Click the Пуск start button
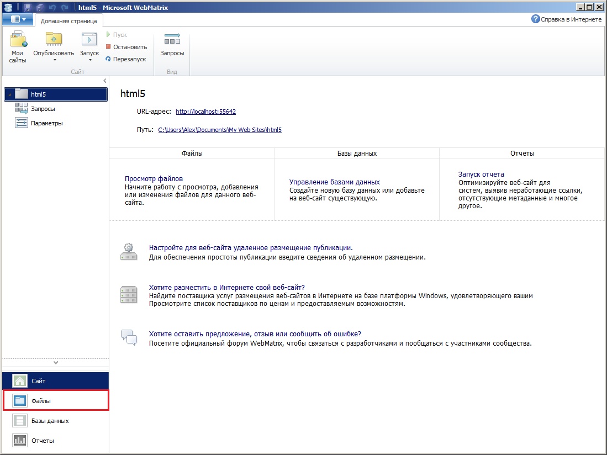This screenshot has width=607, height=455. click(x=117, y=35)
